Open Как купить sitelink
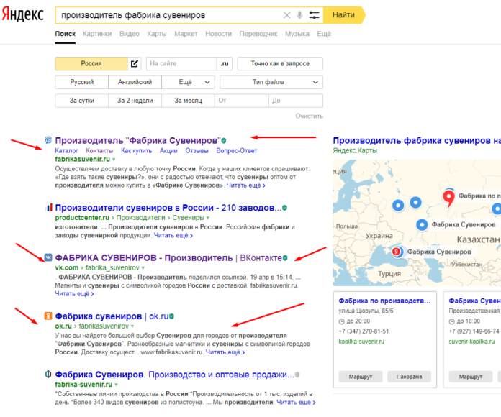 (x=137, y=150)
